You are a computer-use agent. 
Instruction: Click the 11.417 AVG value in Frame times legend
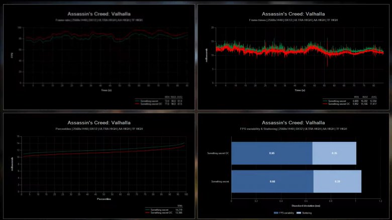tap(373, 104)
